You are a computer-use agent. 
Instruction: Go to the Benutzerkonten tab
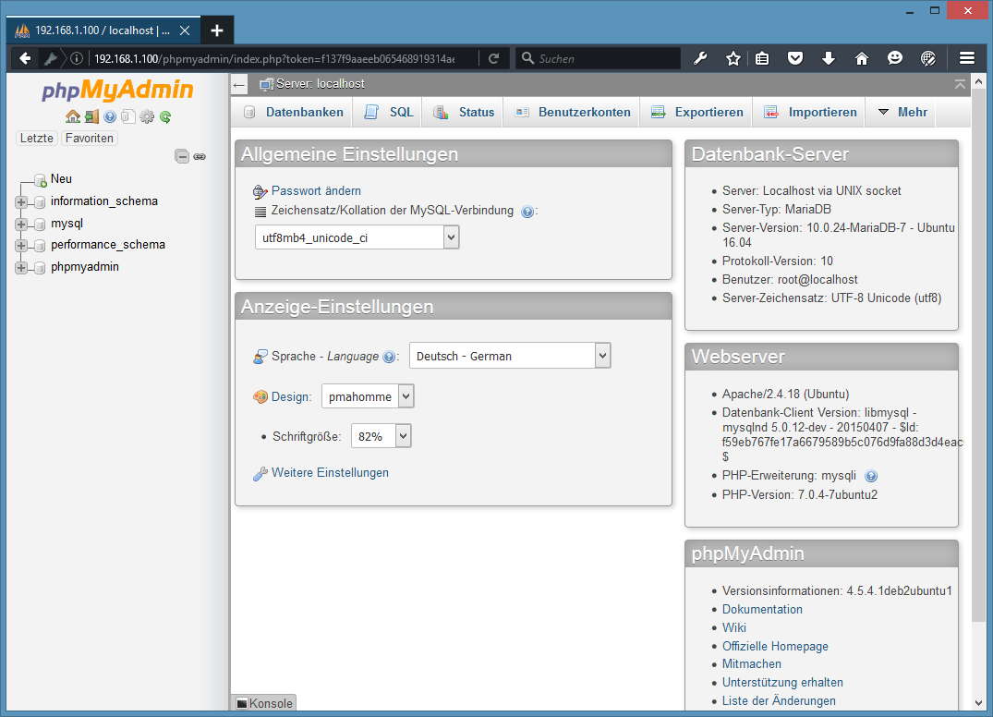coord(573,112)
